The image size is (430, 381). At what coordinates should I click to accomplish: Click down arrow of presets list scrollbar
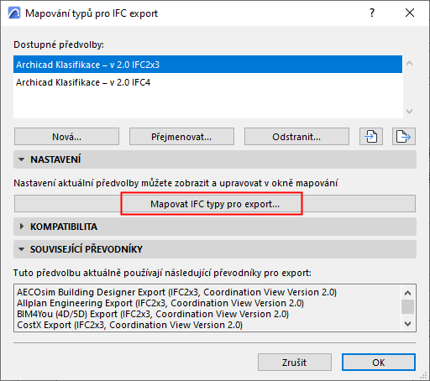409,112
